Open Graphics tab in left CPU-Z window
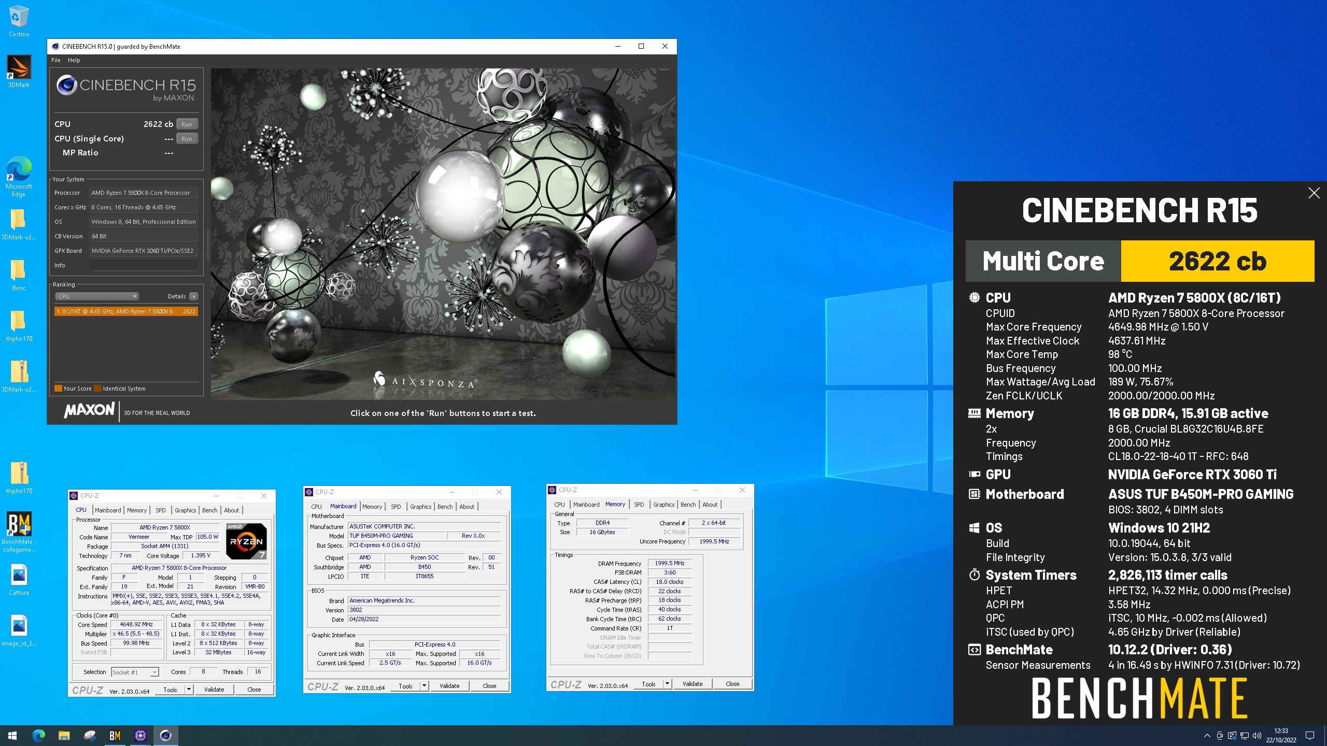This screenshot has width=1327, height=746. (185, 510)
